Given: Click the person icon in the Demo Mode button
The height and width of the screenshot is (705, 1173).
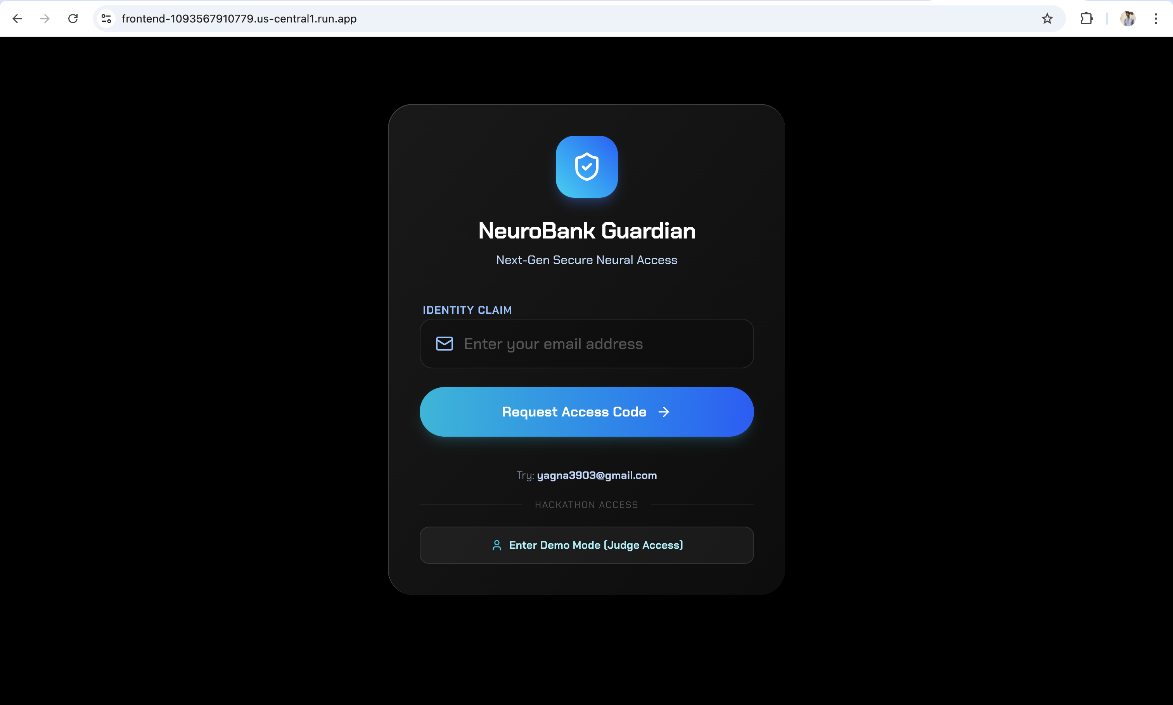Looking at the screenshot, I should (x=497, y=545).
